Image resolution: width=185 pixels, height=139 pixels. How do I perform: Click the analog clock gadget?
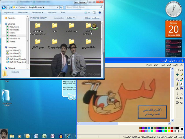(173, 9)
